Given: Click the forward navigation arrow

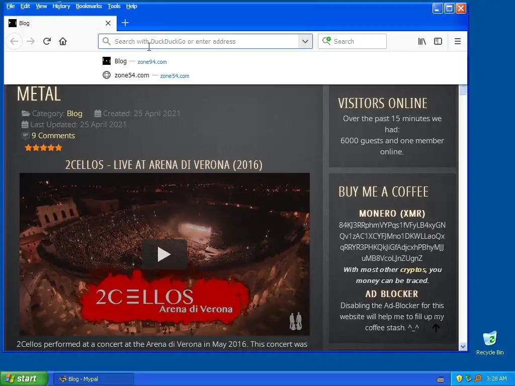Looking at the screenshot, I should pyautogui.click(x=31, y=41).
